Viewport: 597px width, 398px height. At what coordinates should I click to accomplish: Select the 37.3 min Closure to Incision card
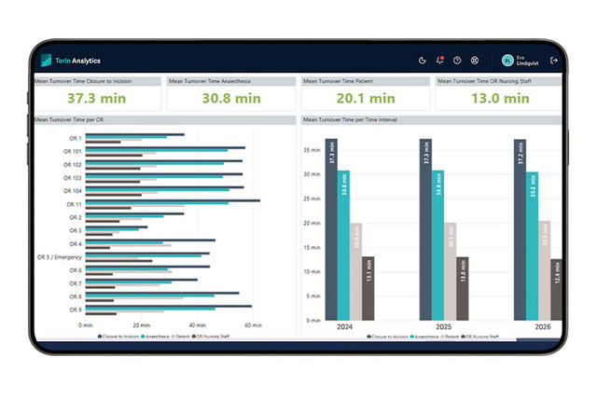(x=97, y=94)
